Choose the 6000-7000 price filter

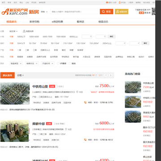[47, 37]
